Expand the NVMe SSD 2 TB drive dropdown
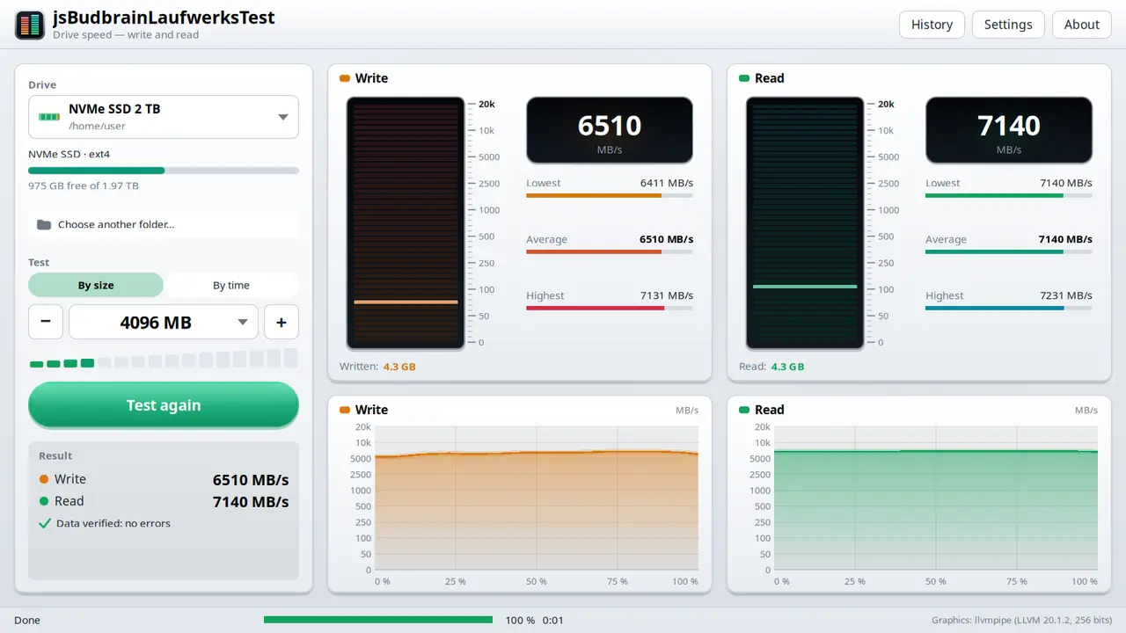Screen dimensions: 1126x633 tap(164, 117)
